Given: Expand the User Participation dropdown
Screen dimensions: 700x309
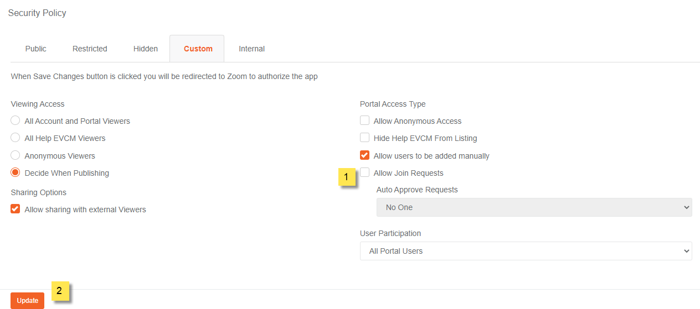Looking at the screenshot, I should point(526,250).
